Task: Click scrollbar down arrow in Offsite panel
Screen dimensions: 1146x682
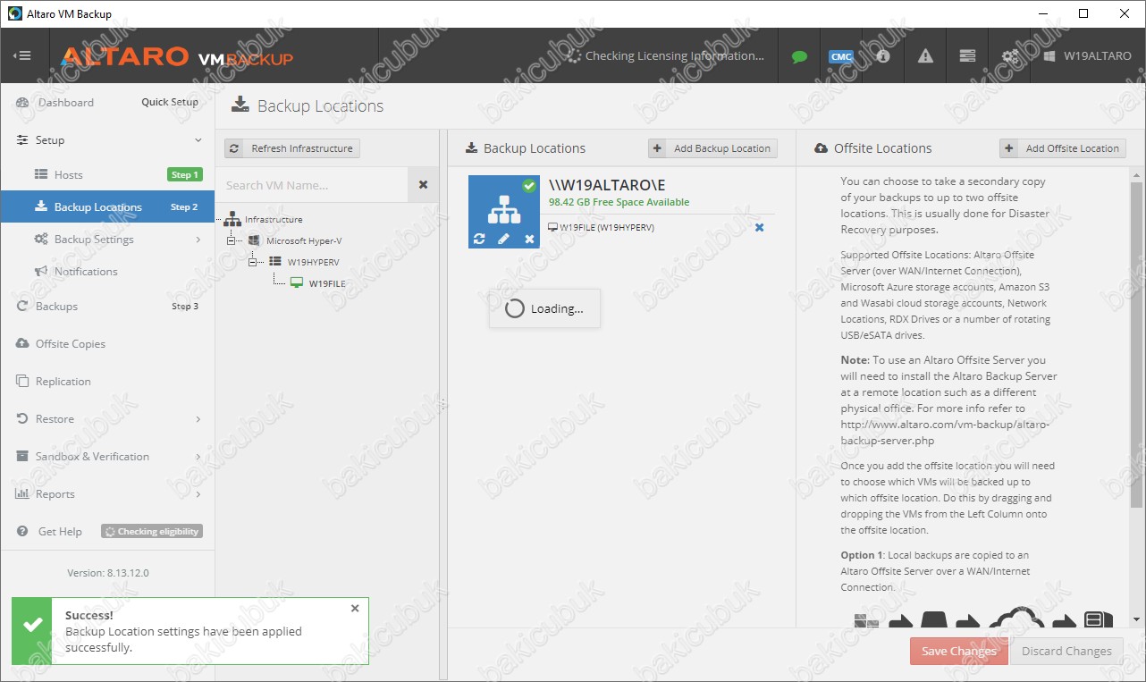Action: coord(1137,619)
